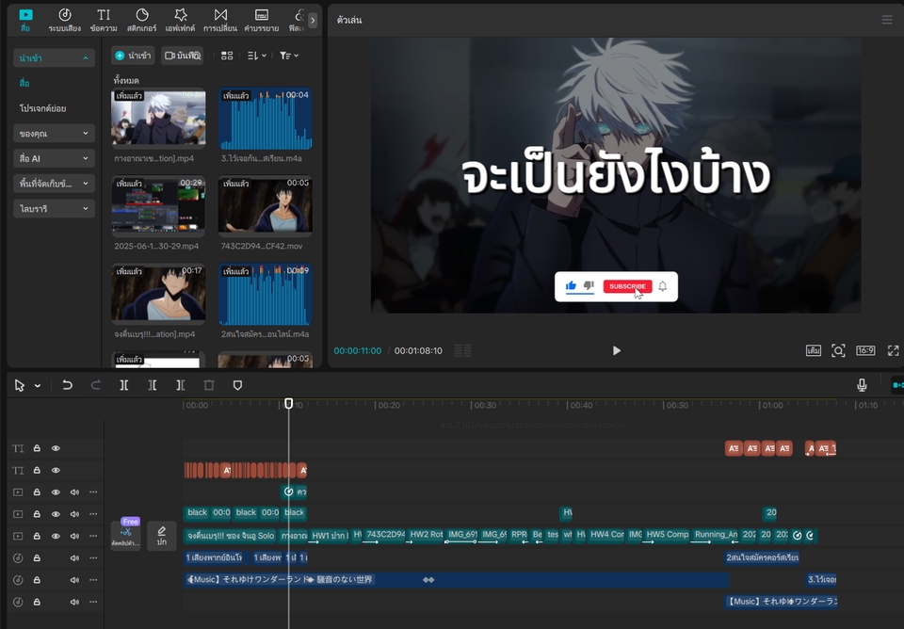Screen dimensions: 904x629
Task: Hide the black clips video track
Action: (56, 514)
